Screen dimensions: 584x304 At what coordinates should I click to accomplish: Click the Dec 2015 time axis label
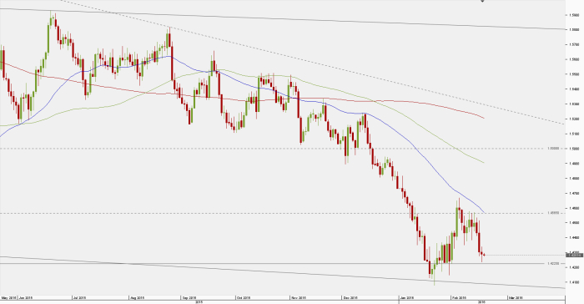[350, 298]
